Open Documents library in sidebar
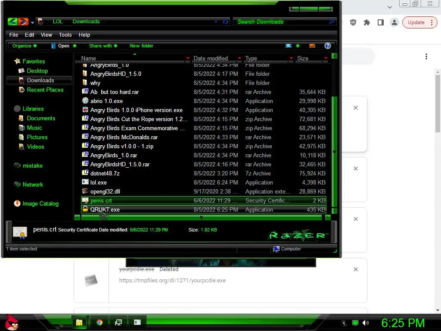The width and height of the screenshot is (441, 331). click(41, 118)
